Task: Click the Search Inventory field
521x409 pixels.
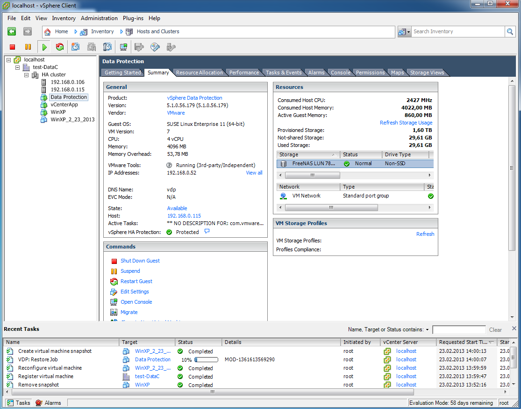Action: [x=458, y=32]
